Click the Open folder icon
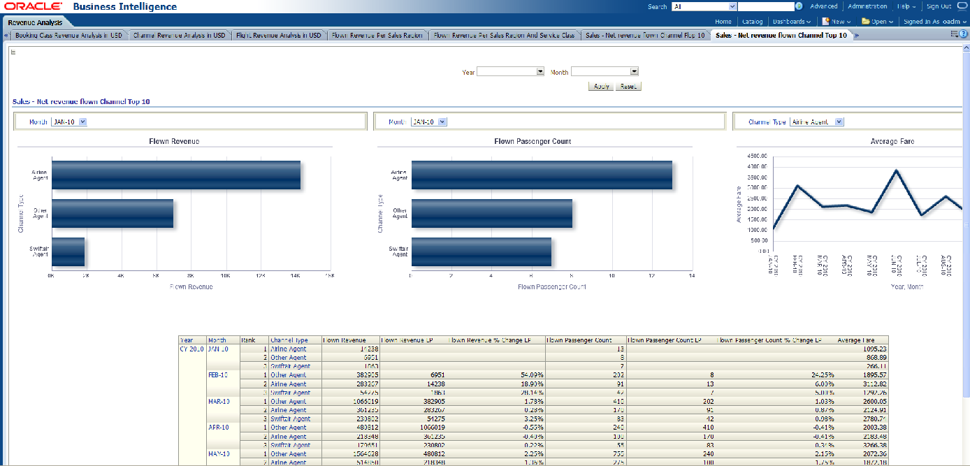Image resolution: width=970 pixels, height=466 pixels. [865, 22]
